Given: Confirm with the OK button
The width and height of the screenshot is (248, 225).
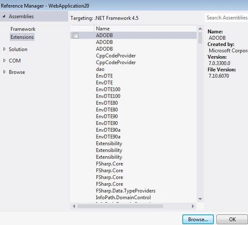Looking at the screenshot, I should coord(232,219).
